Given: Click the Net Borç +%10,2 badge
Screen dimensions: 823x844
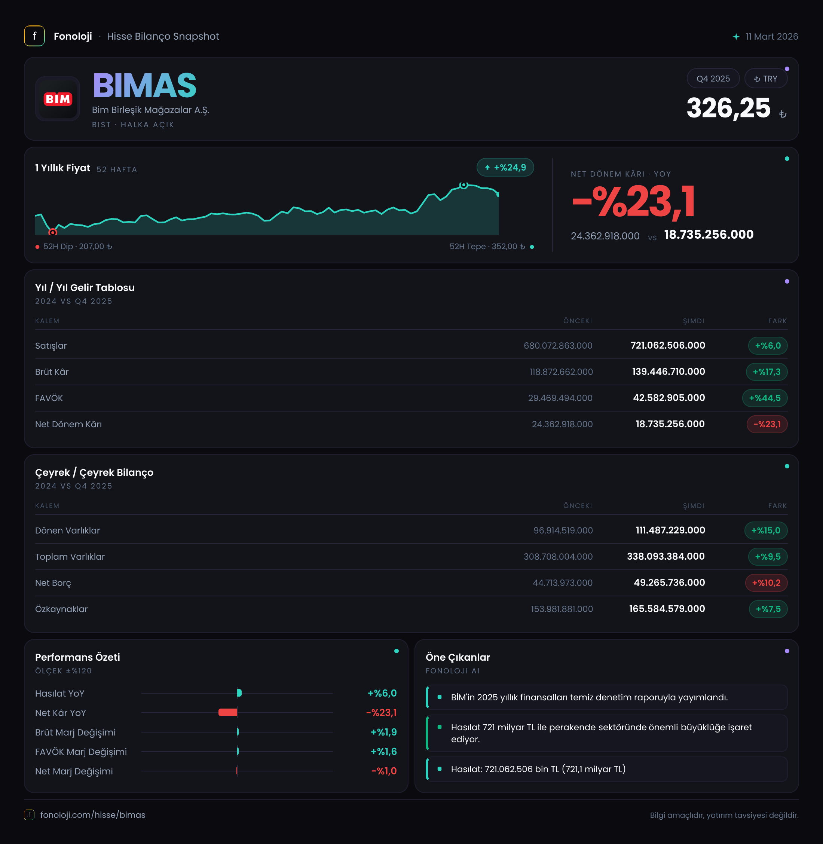Looking at the screenshot, I should pyautogui.click(x=766, y=583).
